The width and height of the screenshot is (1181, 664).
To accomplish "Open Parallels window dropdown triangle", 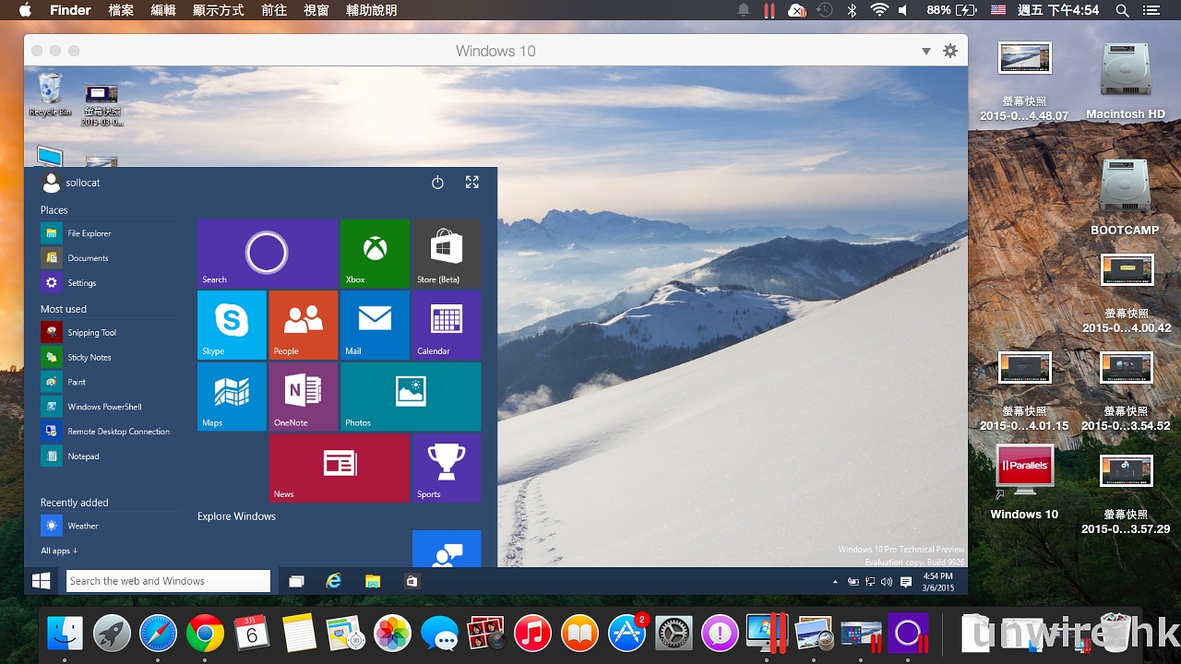I will (x=926, y=52).
